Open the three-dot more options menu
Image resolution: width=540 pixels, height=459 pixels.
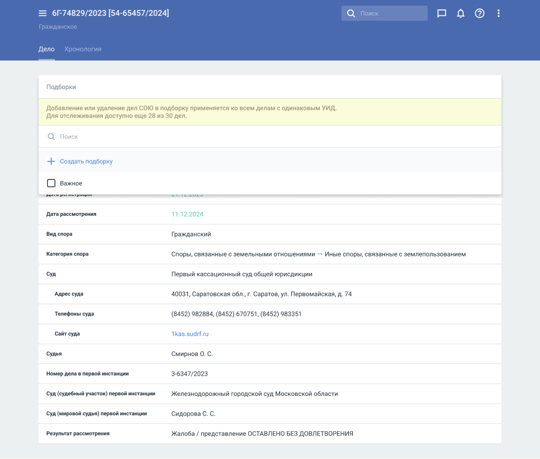(x=499, y=13)
